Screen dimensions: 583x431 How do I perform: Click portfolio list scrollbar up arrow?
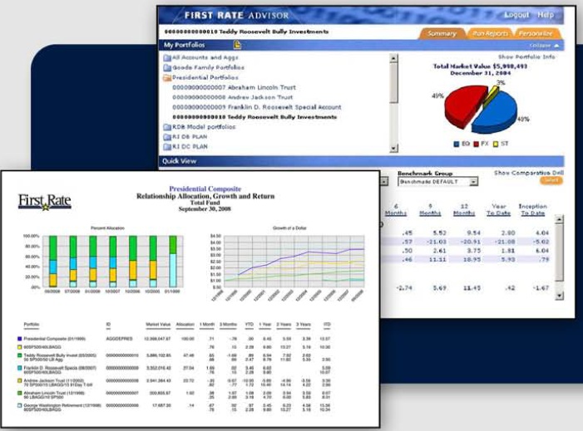393,58
